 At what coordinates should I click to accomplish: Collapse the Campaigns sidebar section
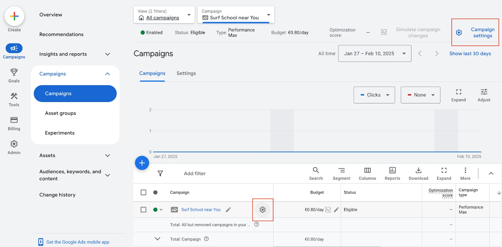tap(107, 74)
